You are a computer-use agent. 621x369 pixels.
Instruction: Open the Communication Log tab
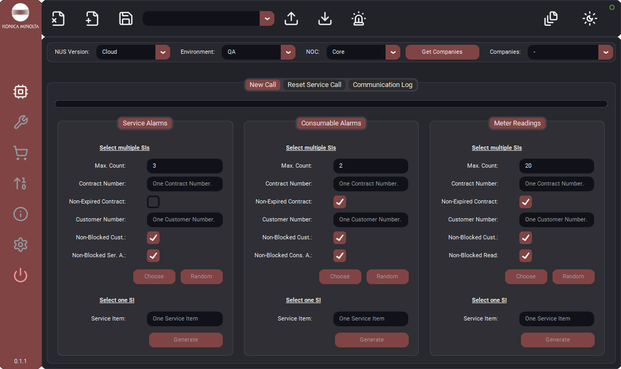pos(382,85)
